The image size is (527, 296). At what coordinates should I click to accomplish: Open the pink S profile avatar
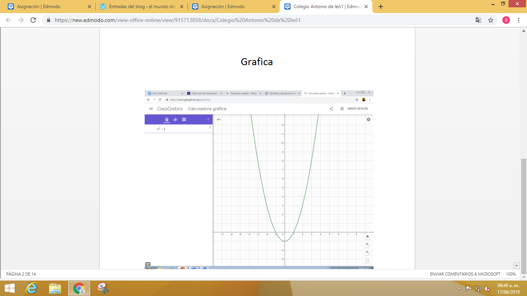[x=506, y=20]
